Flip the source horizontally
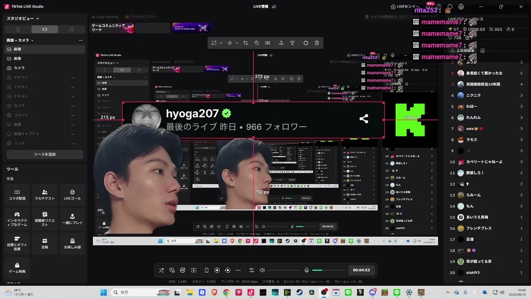 [x=268, y=43]
